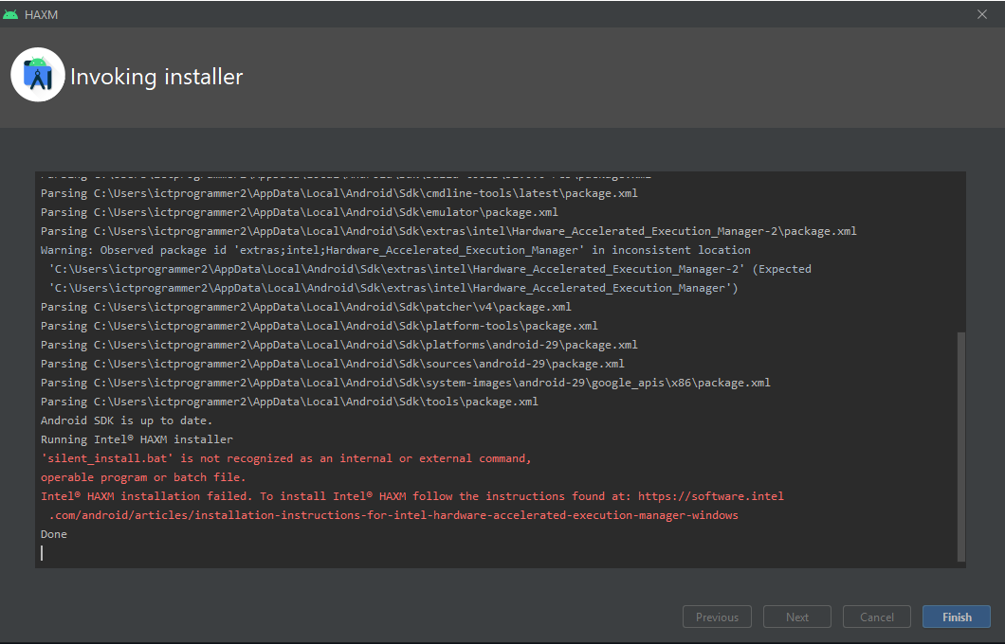Click the 'Invoking installer' heading
This screenshot has width=1005, height=644.
point(156,77)
